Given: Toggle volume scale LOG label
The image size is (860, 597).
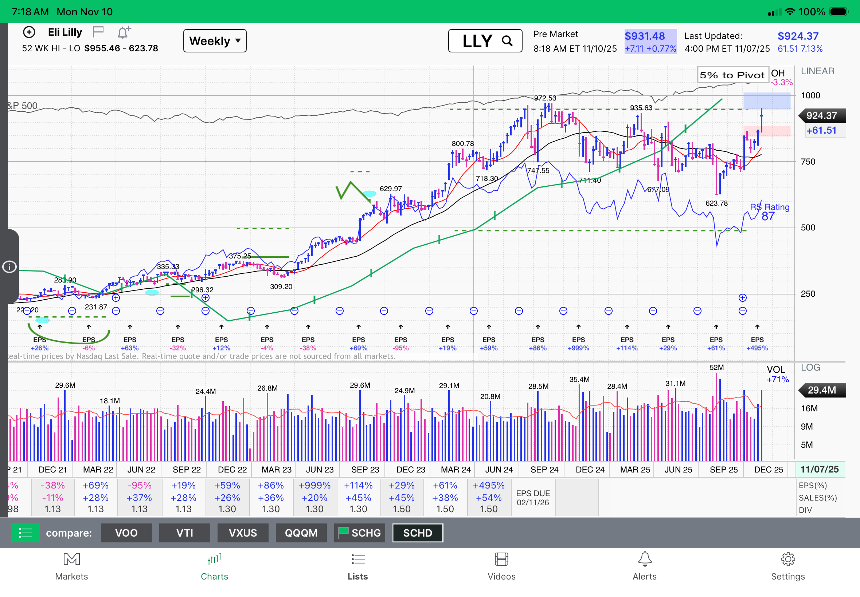Looking at the screenshot, I should [810, 367].
